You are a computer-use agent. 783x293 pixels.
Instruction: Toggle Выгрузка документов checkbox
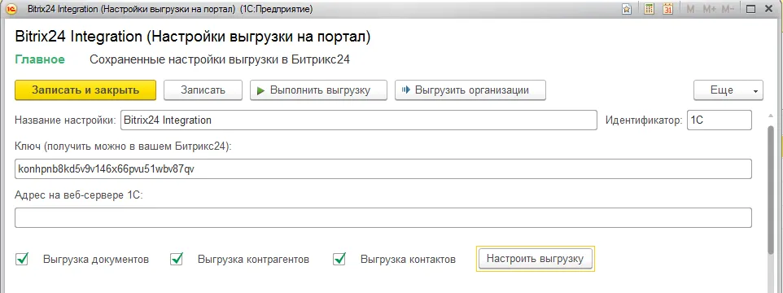[22, 259]
